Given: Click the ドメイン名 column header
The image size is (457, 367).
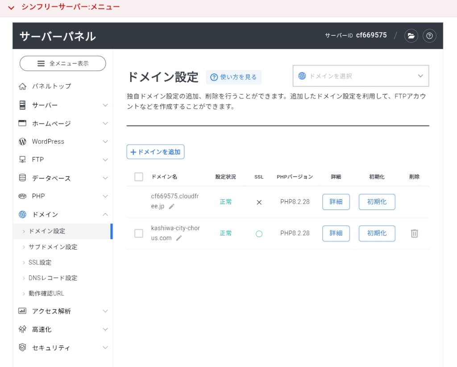Looking at the screenshot, I should point(164,177).
